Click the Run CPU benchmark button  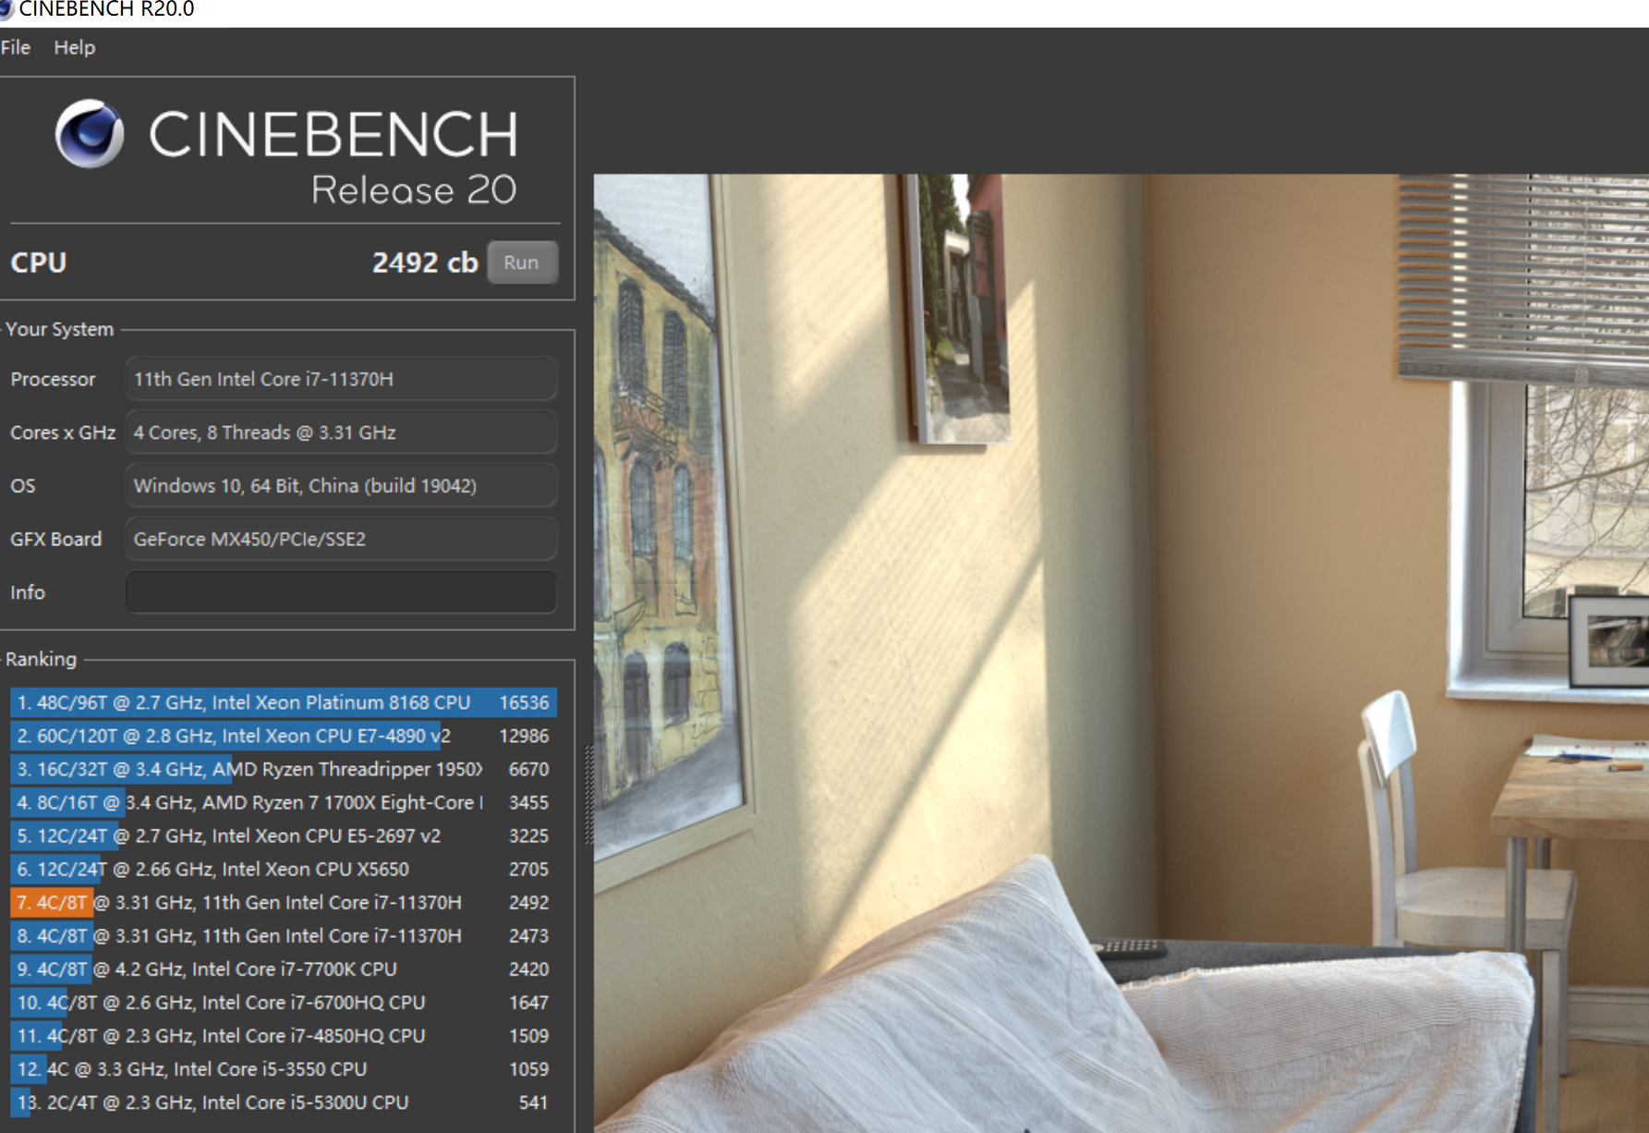[522, 262]
